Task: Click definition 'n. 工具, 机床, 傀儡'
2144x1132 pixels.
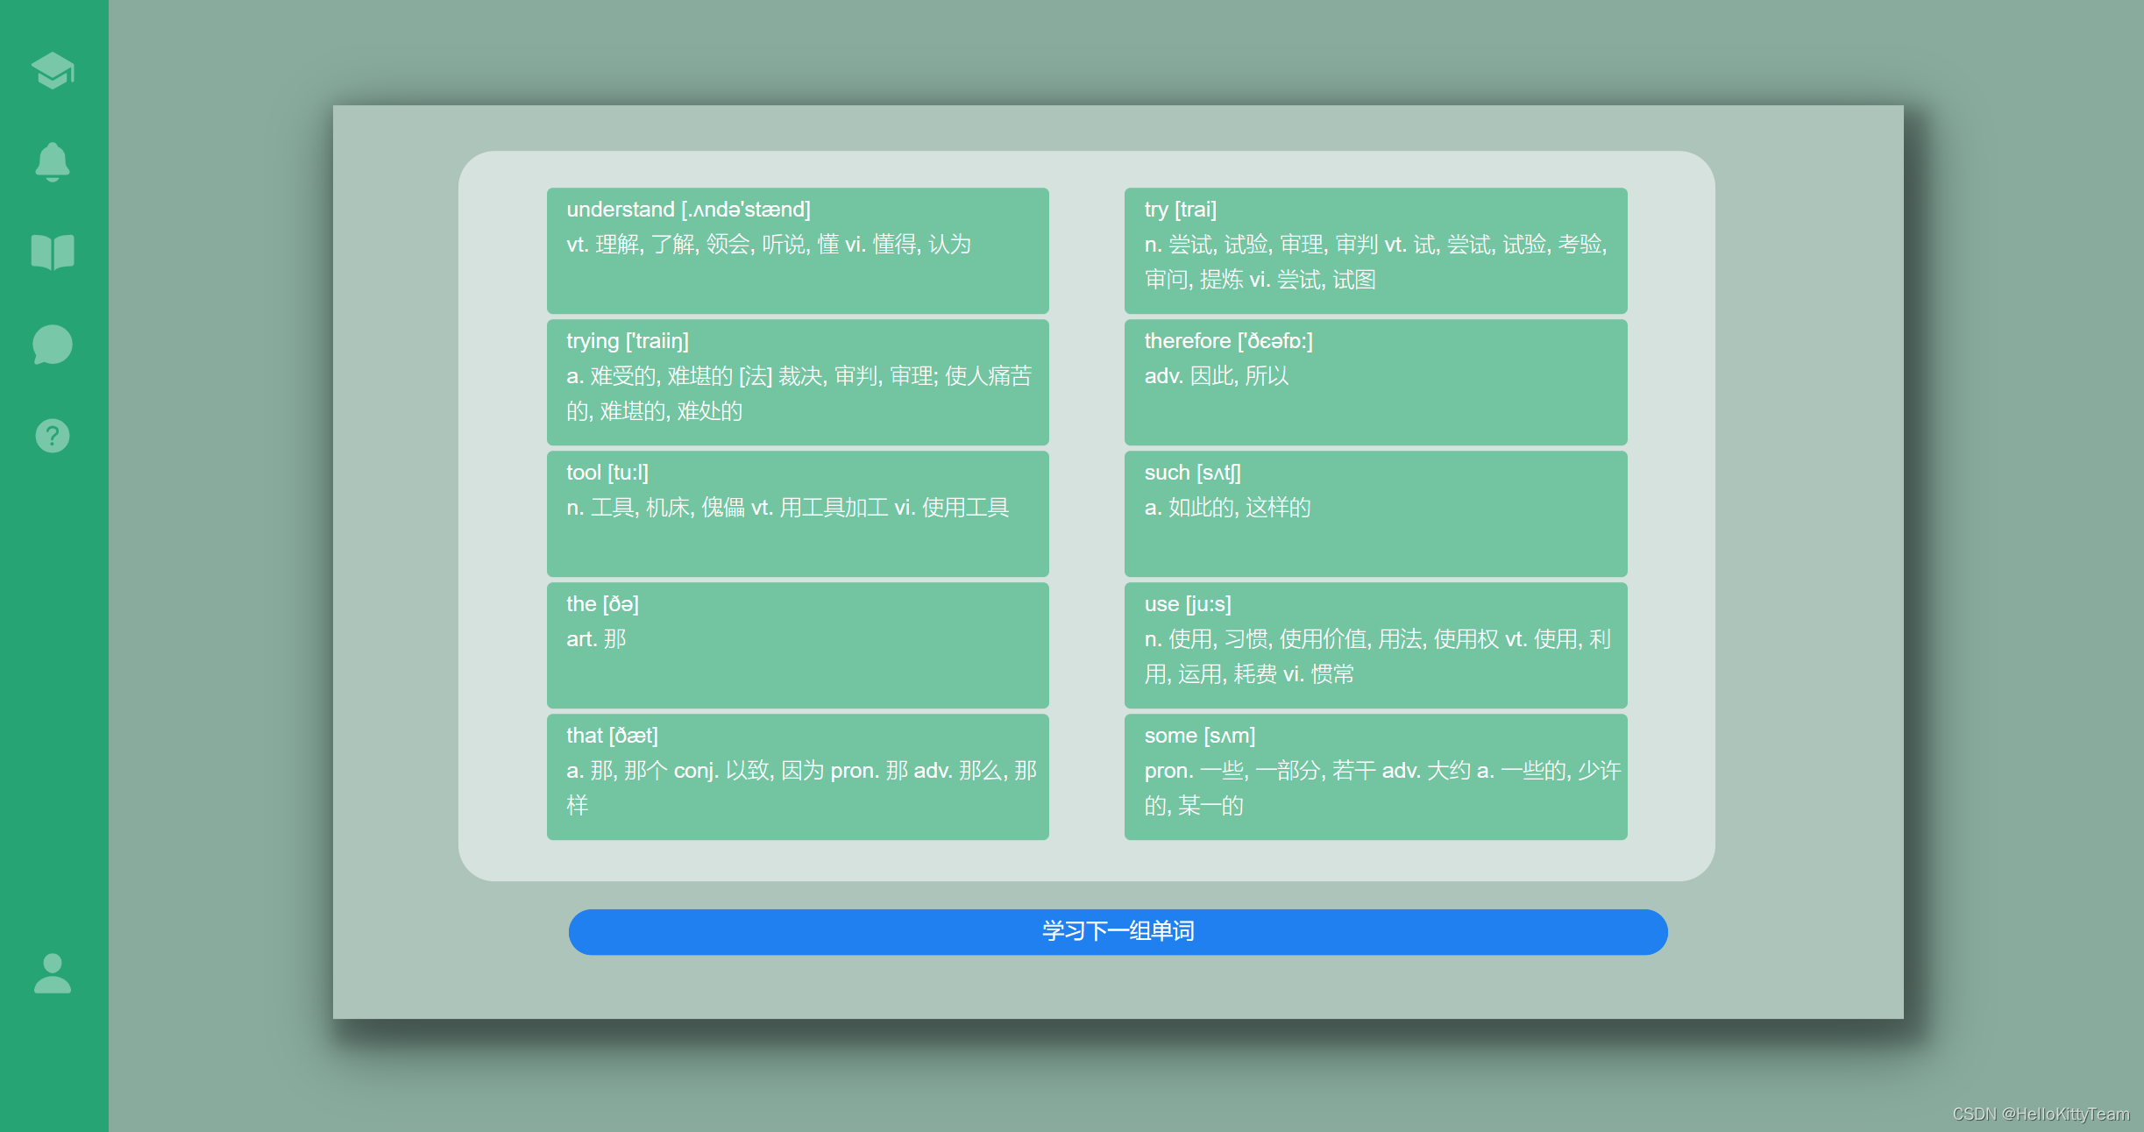Action: 656,508
